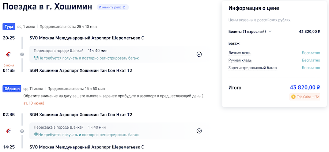Click the Trip Coins +172 badge
329x152 pixels.
coord(305,97)
